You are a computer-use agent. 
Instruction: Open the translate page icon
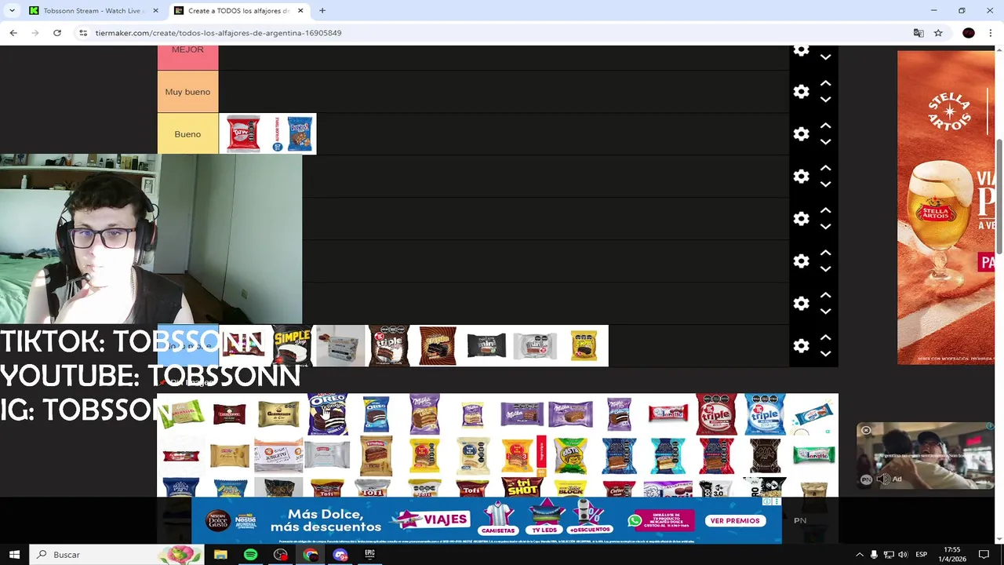(x=919, y=33)
